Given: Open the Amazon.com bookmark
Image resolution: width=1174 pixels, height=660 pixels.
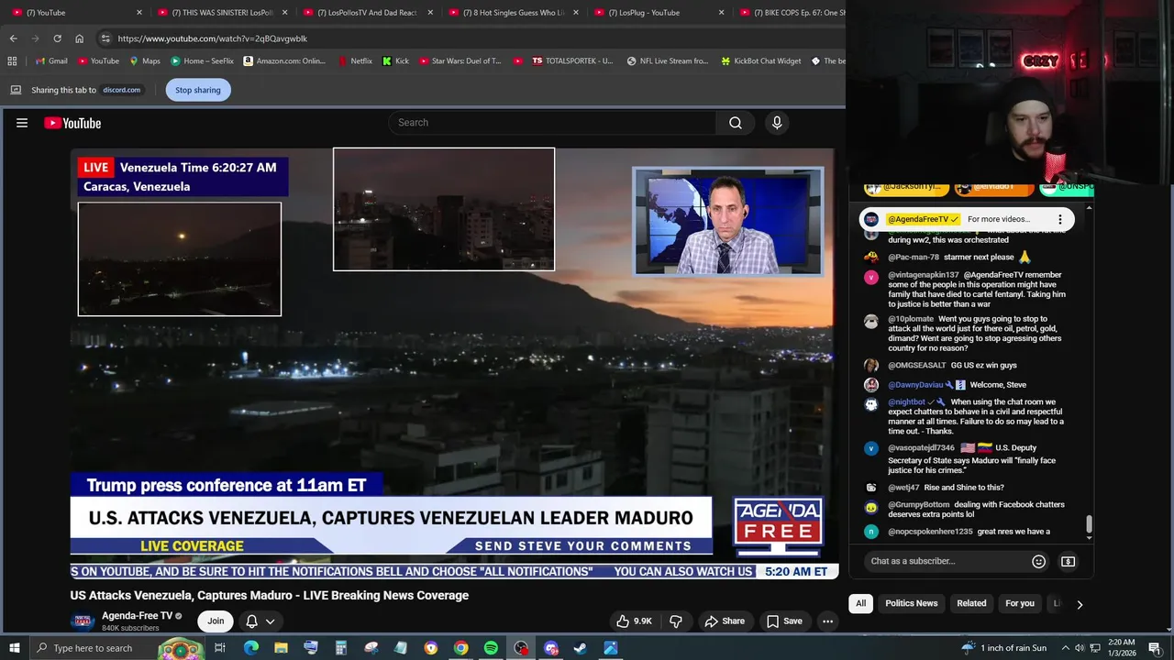Looking at the screenshot, I should (x=284, y=60).
